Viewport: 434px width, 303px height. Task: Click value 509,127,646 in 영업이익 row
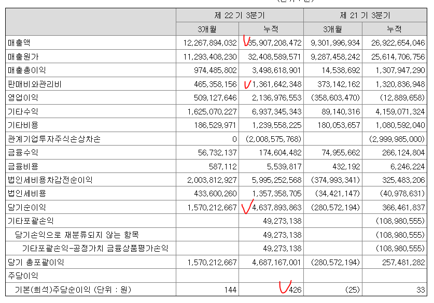click(215, 97)
